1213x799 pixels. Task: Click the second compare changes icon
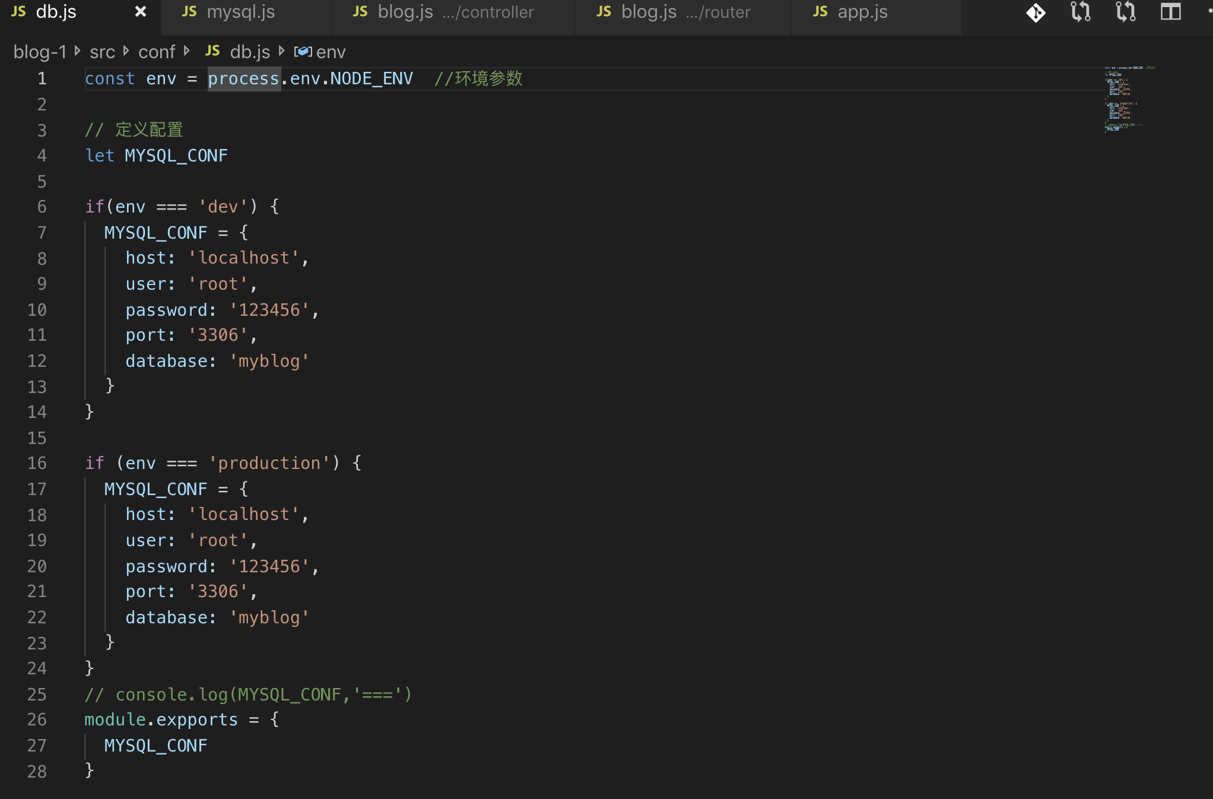point(1126,12)
